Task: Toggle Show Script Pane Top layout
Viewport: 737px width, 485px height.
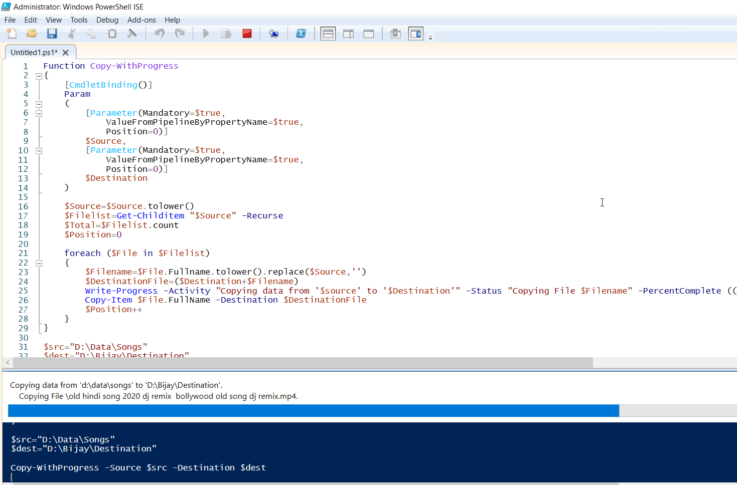Action: (328, 33)
